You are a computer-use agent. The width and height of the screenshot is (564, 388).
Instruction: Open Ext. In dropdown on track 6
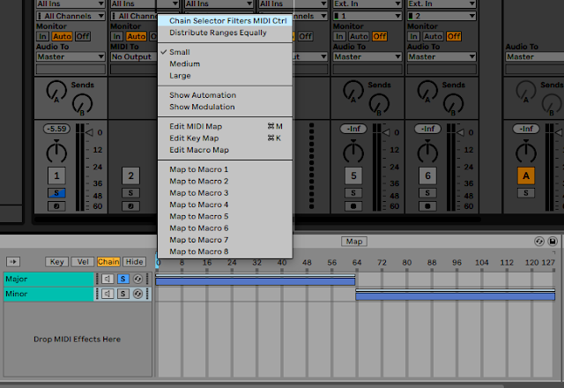pyautogui.click(x=442, y=4)
